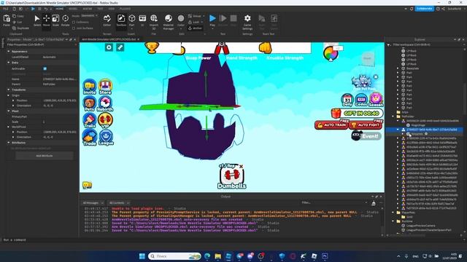Open the AVATAR ribbon tab

tap(88, 9)
